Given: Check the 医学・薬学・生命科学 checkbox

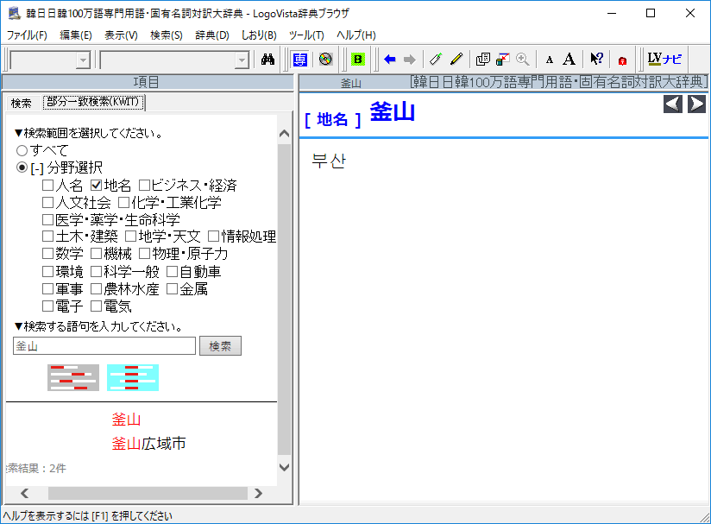Looking at the screenshot, I should [x=47, y=219].
